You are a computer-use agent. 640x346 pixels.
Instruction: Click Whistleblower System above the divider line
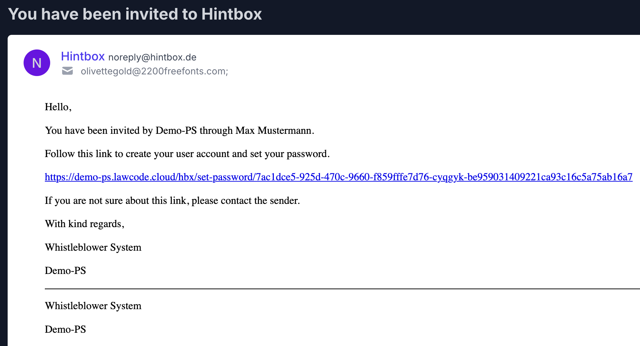click(93, 247)
